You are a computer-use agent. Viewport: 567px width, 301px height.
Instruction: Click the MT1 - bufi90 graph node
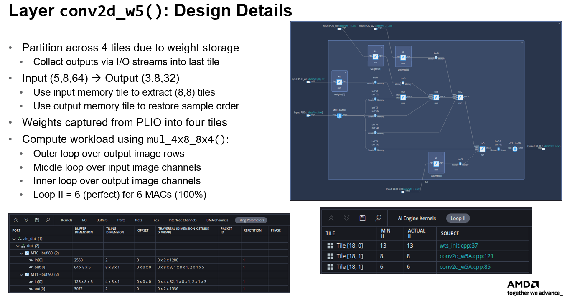tap(515, 149)
